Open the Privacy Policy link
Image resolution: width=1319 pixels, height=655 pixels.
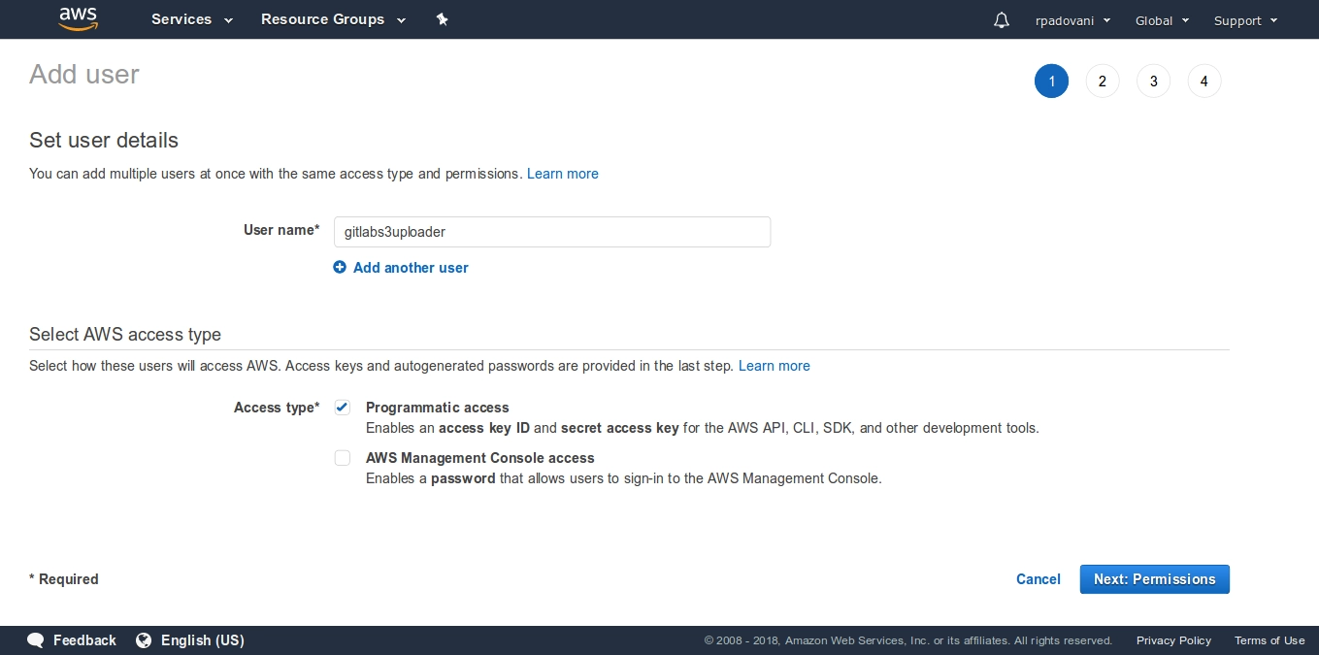[x=1173, y=640]
